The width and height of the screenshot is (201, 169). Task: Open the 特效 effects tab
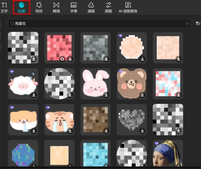[39, 7]
